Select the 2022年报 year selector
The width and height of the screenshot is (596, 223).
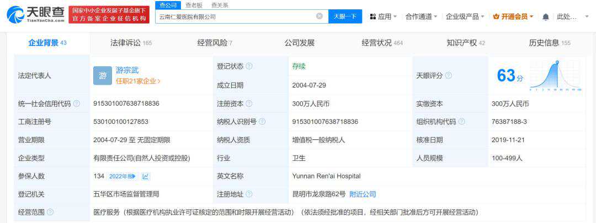click(121, 176)
